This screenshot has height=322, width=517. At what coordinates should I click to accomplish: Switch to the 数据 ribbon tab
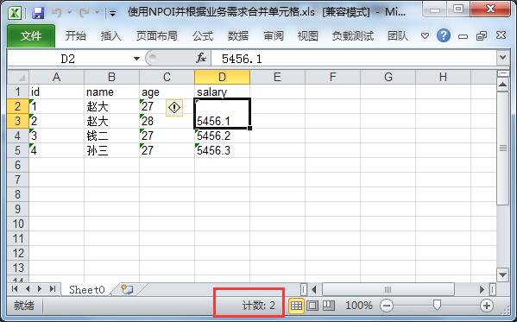point(238,35)
